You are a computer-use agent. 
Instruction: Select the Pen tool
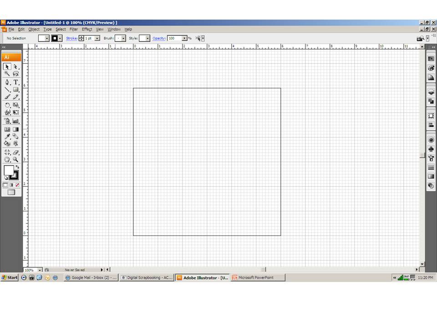7,82
